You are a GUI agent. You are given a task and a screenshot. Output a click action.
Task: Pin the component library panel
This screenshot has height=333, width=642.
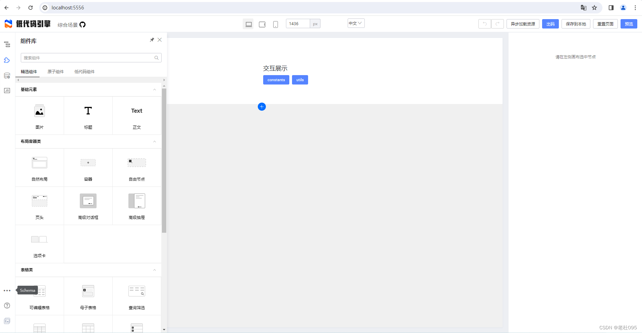[x=152, y=40]
